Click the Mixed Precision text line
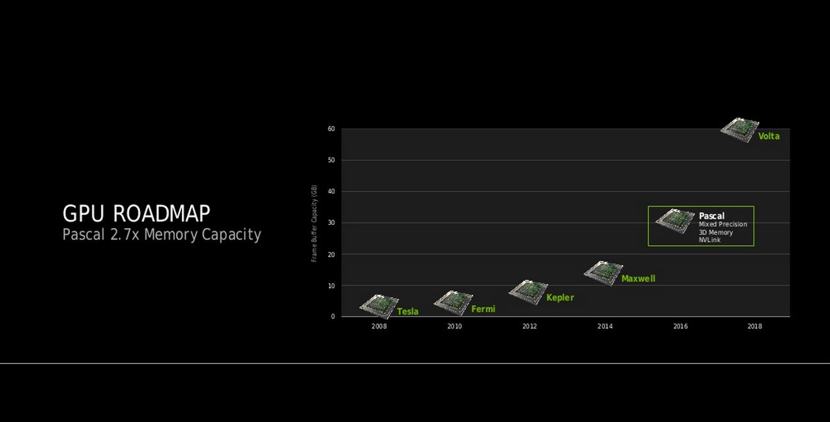830x422 pixels. (x=723, y=224)
